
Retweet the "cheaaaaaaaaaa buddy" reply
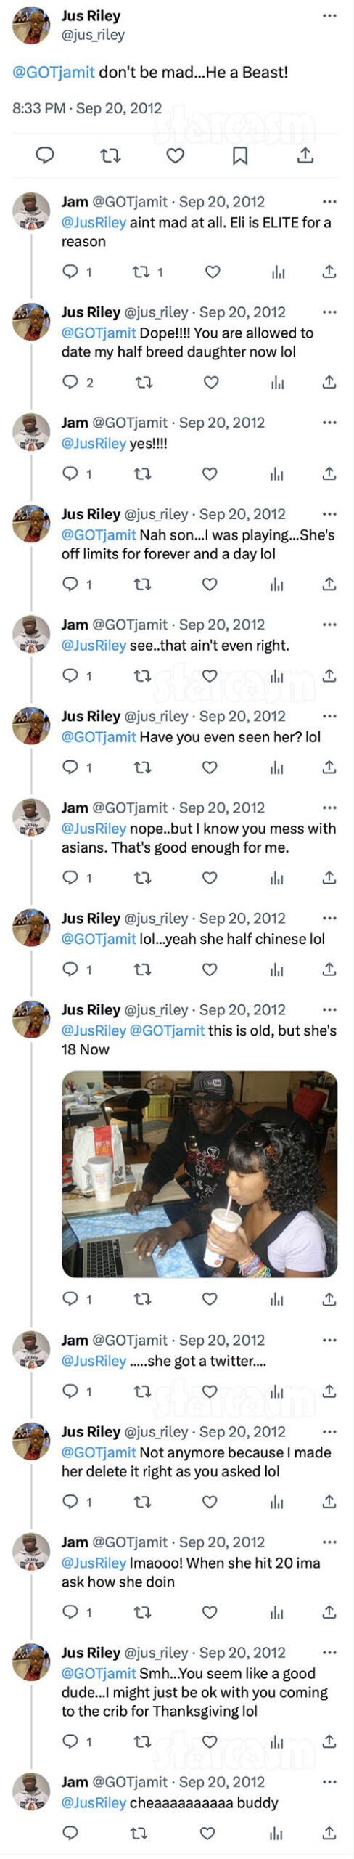coord(139,1833)
